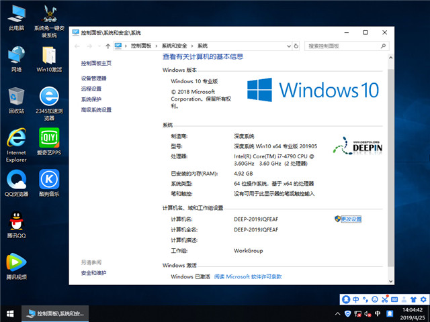Click the 控制面板\系统和安全 taskbar button
Viewport: 430px width, 322px height.
point(55,314)
